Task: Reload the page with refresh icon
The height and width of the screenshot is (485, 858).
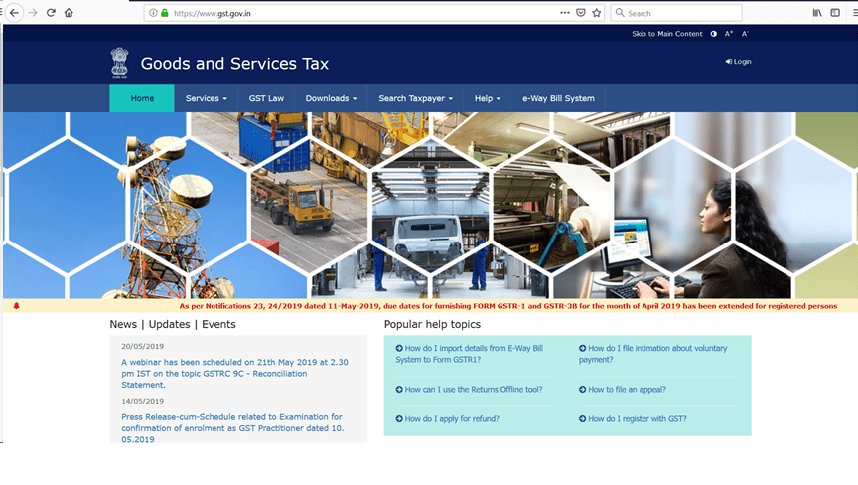Action: tap(51, 13)
